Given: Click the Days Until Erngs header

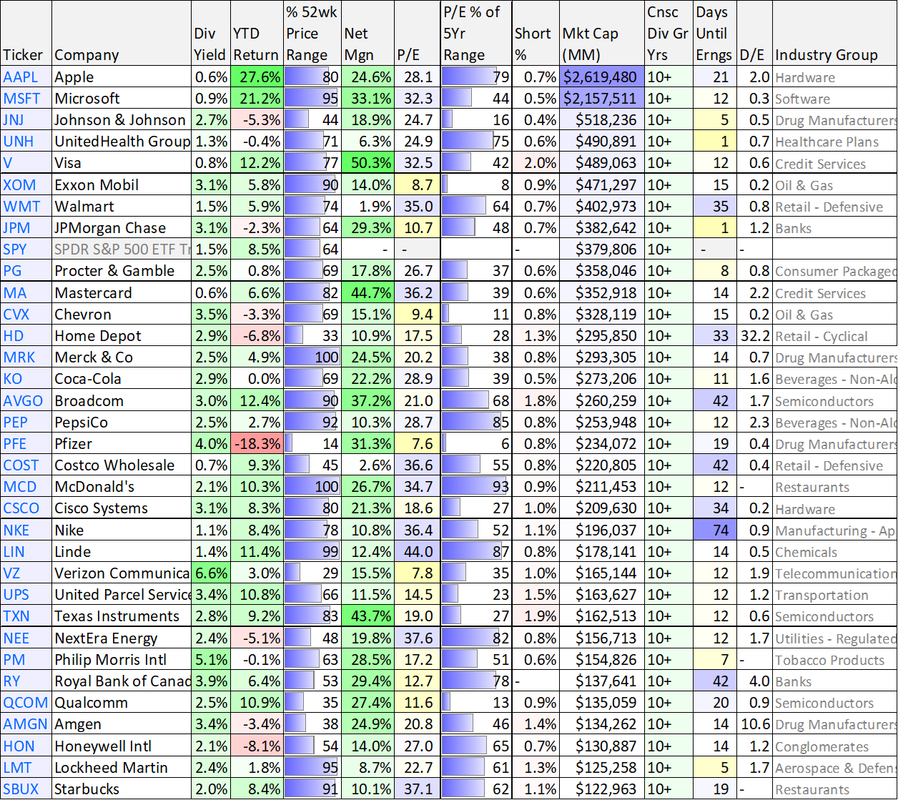Looking at the screenshot, I should tap(714, 33).
